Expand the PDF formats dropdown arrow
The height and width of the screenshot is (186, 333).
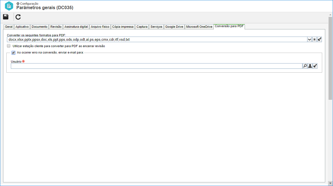coord(309,39)
